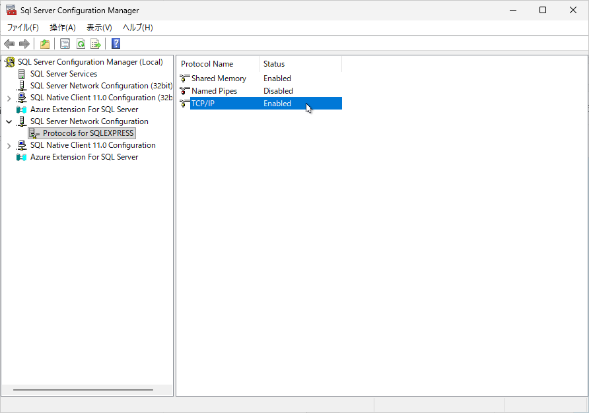Open Properties from the toolbar icon
Image resolution: width=589 pixels, height=413 pixels.
[65, 44]
